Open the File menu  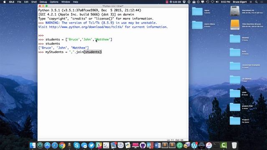click(19, 2)
